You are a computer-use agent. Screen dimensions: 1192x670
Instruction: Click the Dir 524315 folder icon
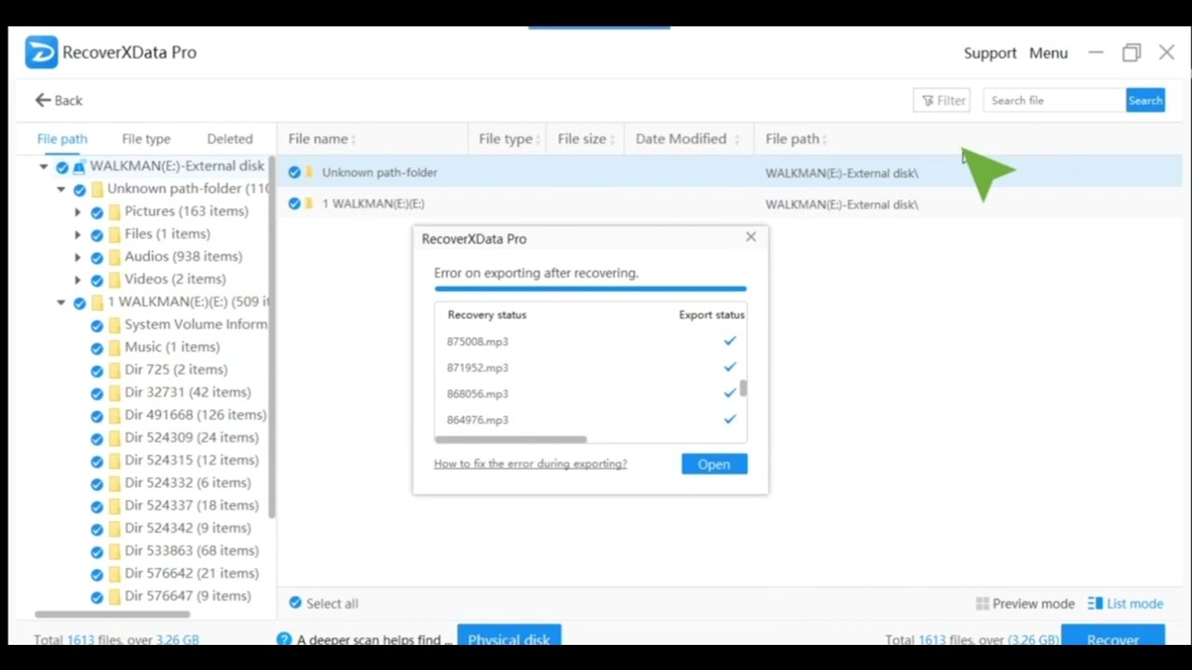coord(115,461)
